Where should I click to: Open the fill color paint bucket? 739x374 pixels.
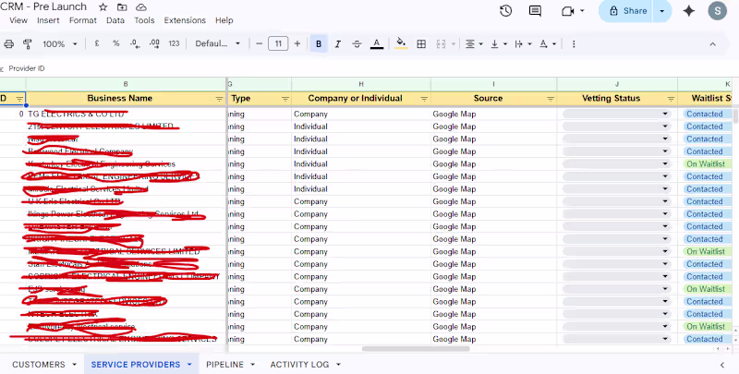401,43
